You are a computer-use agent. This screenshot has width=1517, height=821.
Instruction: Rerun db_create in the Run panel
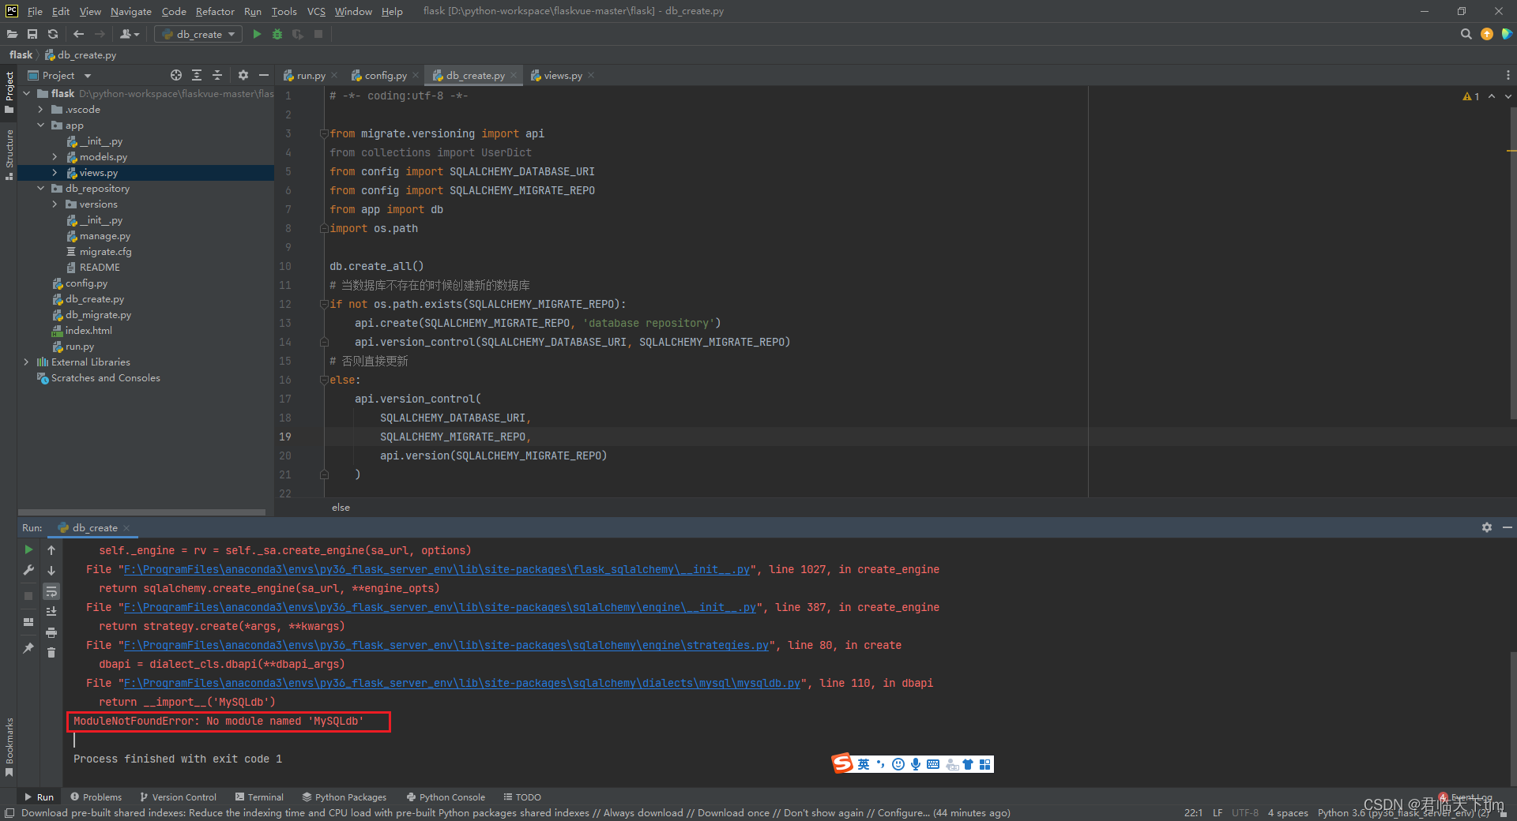pyautogui.click(x=28, y=549)
